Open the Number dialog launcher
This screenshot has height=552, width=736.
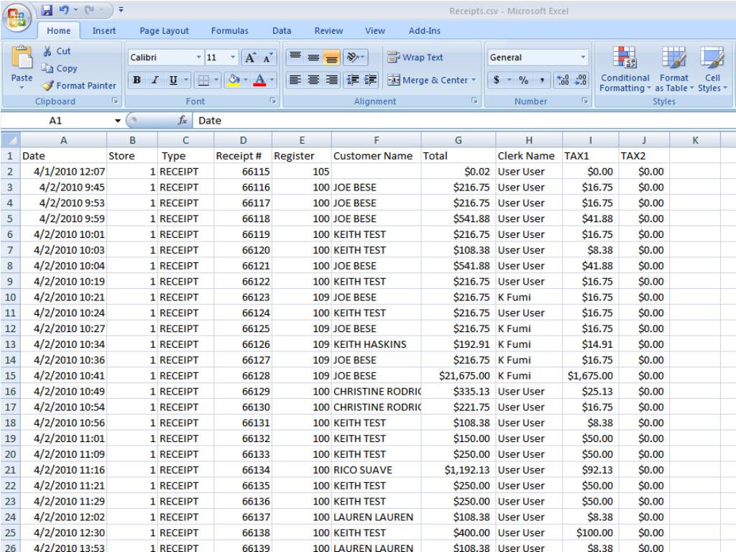[585, 101]
